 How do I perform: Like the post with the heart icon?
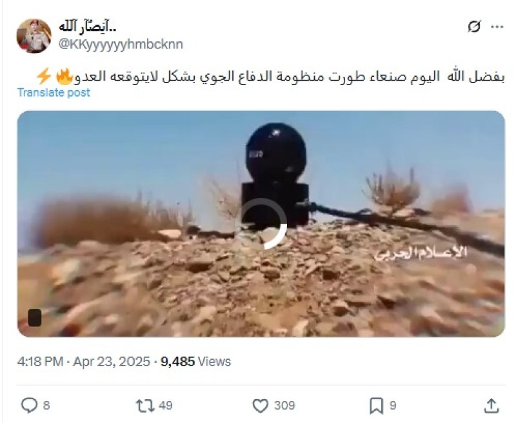(x=261, y=406)
